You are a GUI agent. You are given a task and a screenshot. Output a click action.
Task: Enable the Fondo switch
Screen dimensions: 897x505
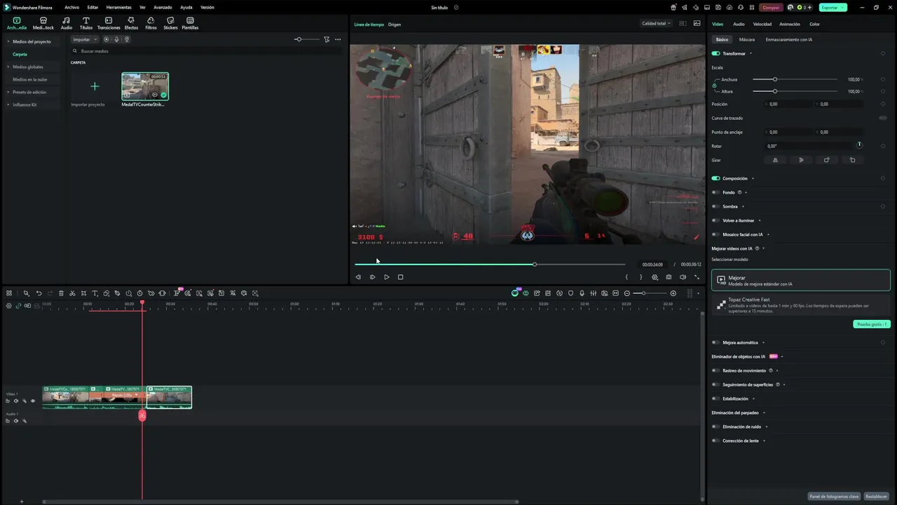tap(715, 192)
